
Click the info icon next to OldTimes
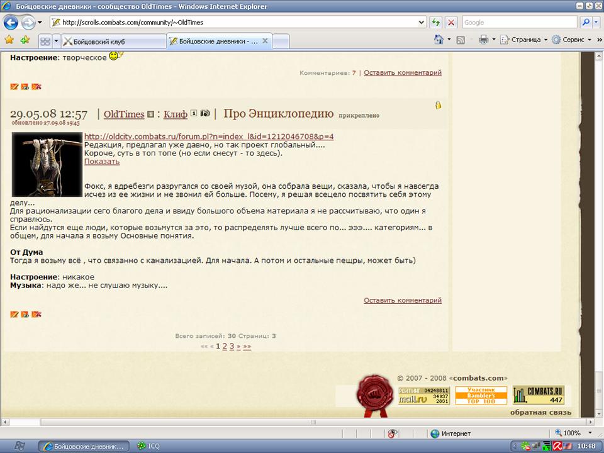click(150, 114)
